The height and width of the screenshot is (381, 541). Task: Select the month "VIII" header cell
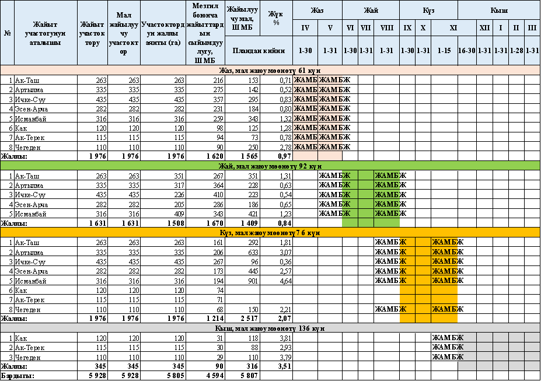pos(387,28)
